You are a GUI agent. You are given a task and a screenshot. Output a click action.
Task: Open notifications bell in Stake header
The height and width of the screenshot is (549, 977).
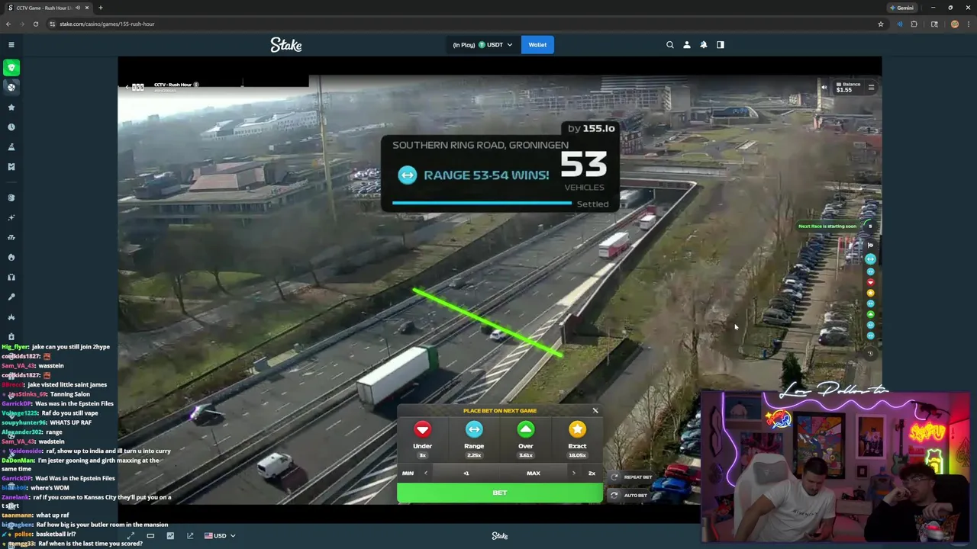point(704,45)
